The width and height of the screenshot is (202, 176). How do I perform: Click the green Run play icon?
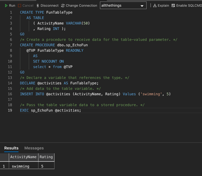(6, 5)
